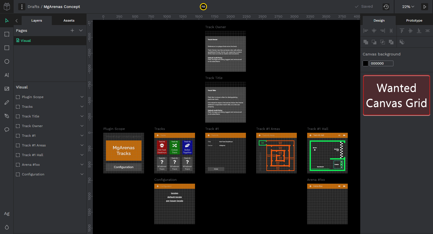Viewport: 433px width, 234px height.
Task: Switch to the Assets tab
Action: (69, 20)
